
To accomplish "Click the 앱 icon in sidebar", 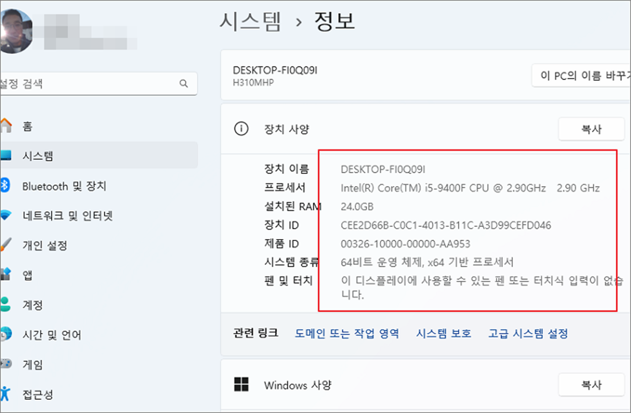I will point(5,275).
